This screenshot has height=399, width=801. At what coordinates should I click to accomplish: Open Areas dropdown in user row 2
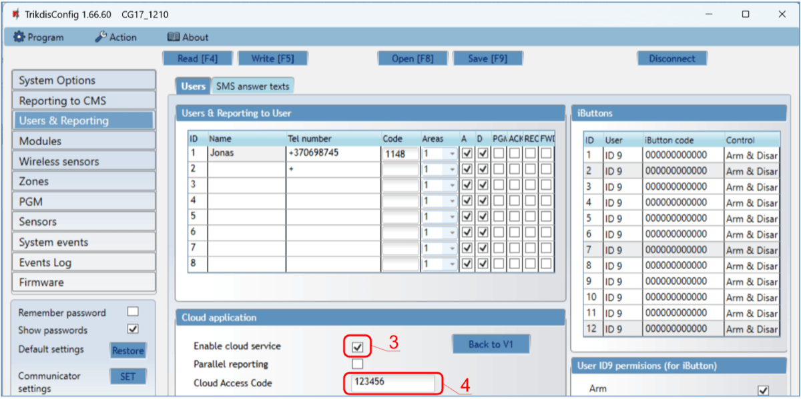(x=452, y=170)
